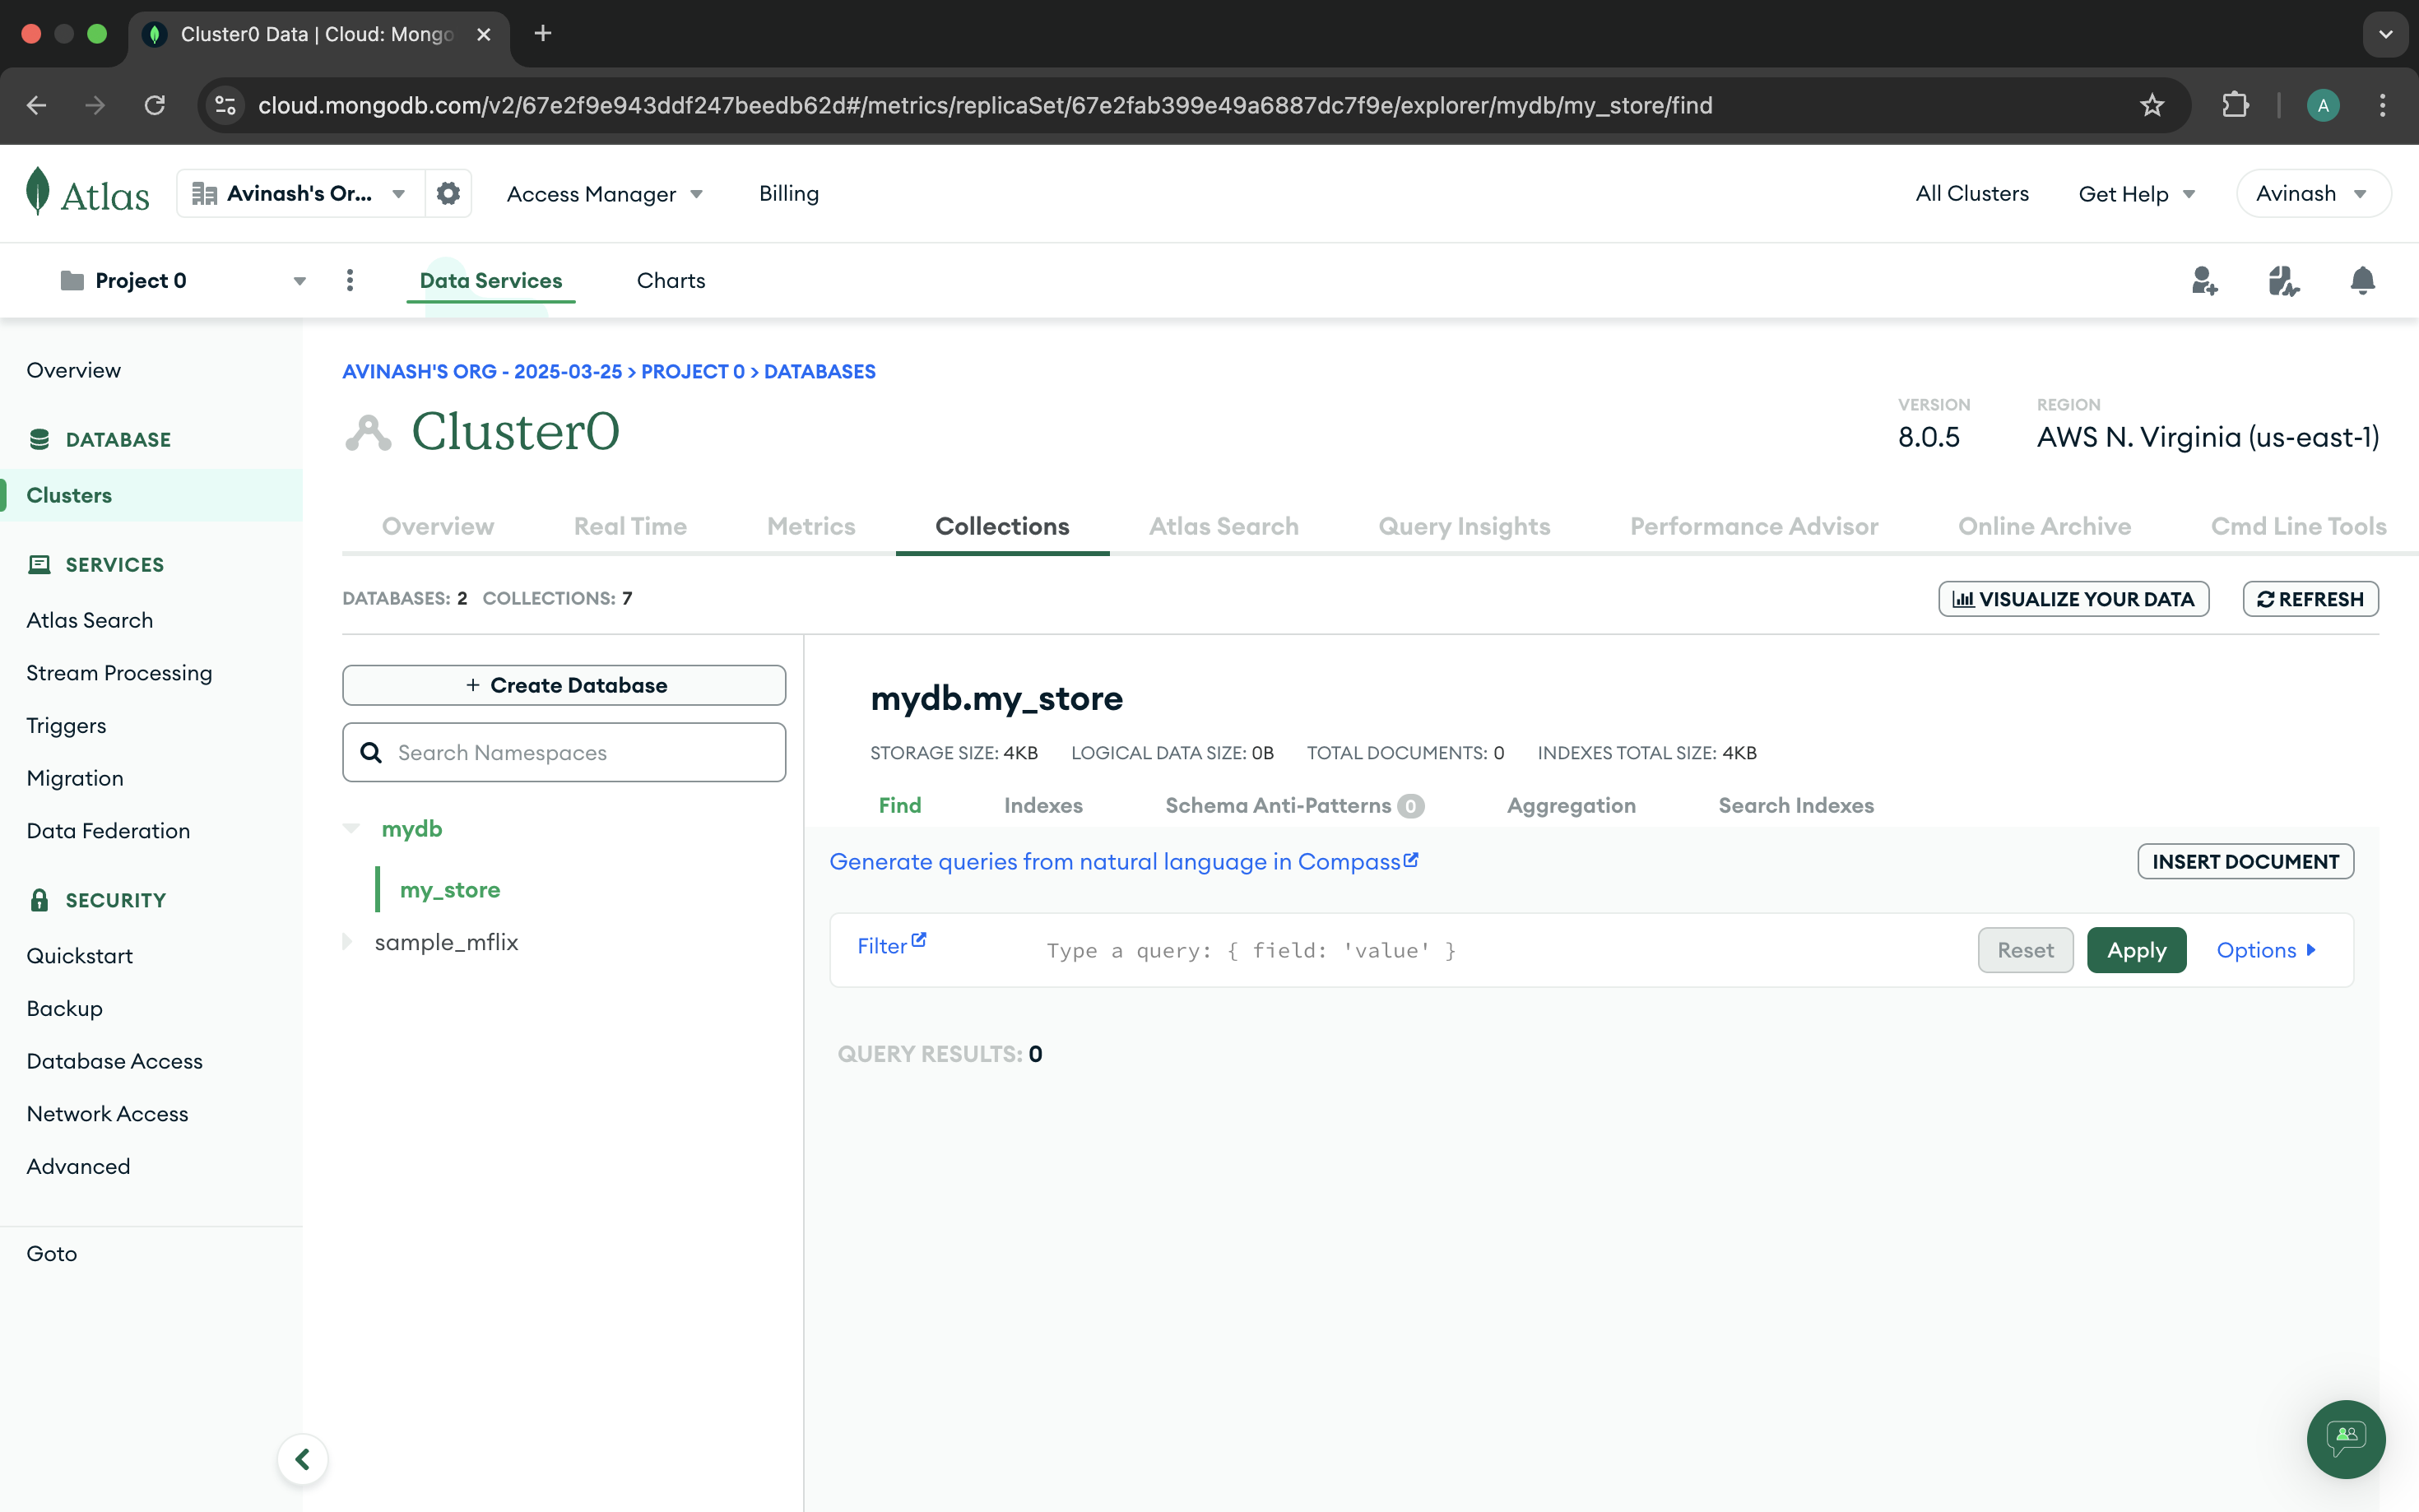Bookmark page with star icon

(x=2152, y=105)
